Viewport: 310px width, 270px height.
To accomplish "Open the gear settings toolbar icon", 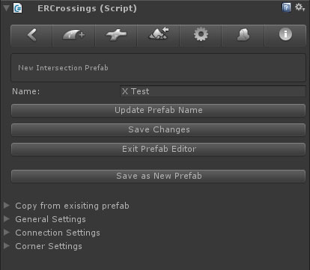I will [x=201, y=35].
